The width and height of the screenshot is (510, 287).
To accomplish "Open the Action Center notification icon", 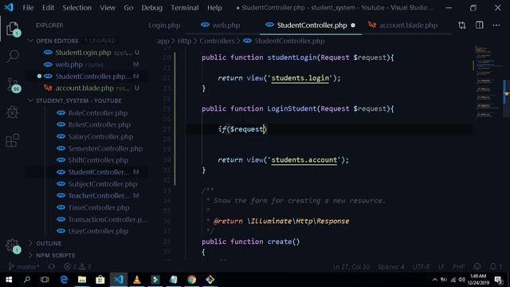I will click(x=498, y=280).
